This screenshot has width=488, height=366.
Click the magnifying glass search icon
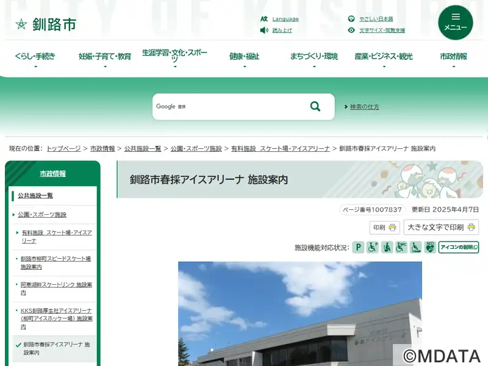pyautogui.click(x=315, y=106)
